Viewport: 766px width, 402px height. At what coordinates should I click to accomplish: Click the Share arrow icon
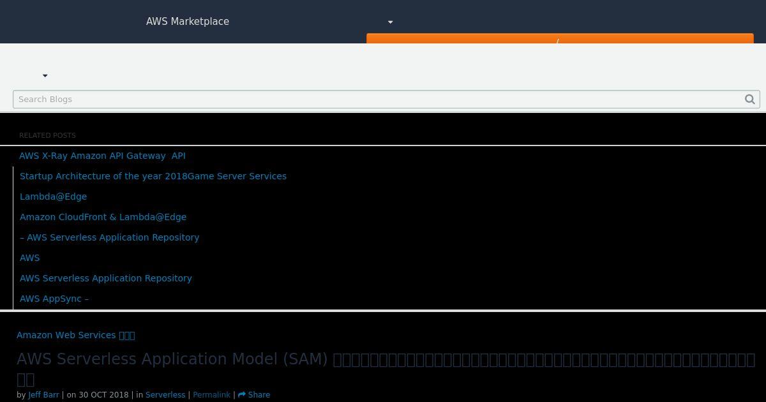(x=242, y=395)
